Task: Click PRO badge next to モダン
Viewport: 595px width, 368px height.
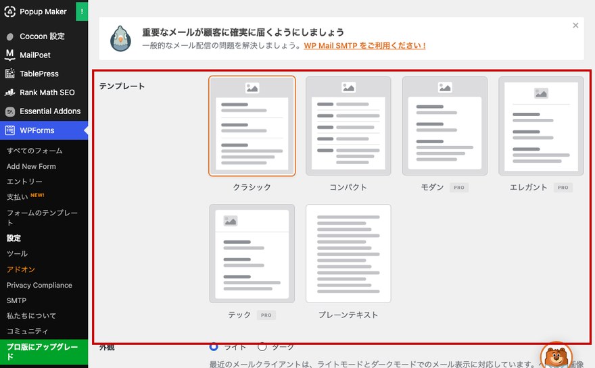Action: click(x=459, y=188)
